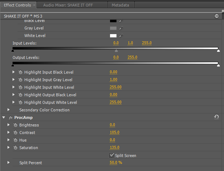224x171 pixels.
Task: Edit Input Levels white value 255.0
Action: click(x=147, y=43)
